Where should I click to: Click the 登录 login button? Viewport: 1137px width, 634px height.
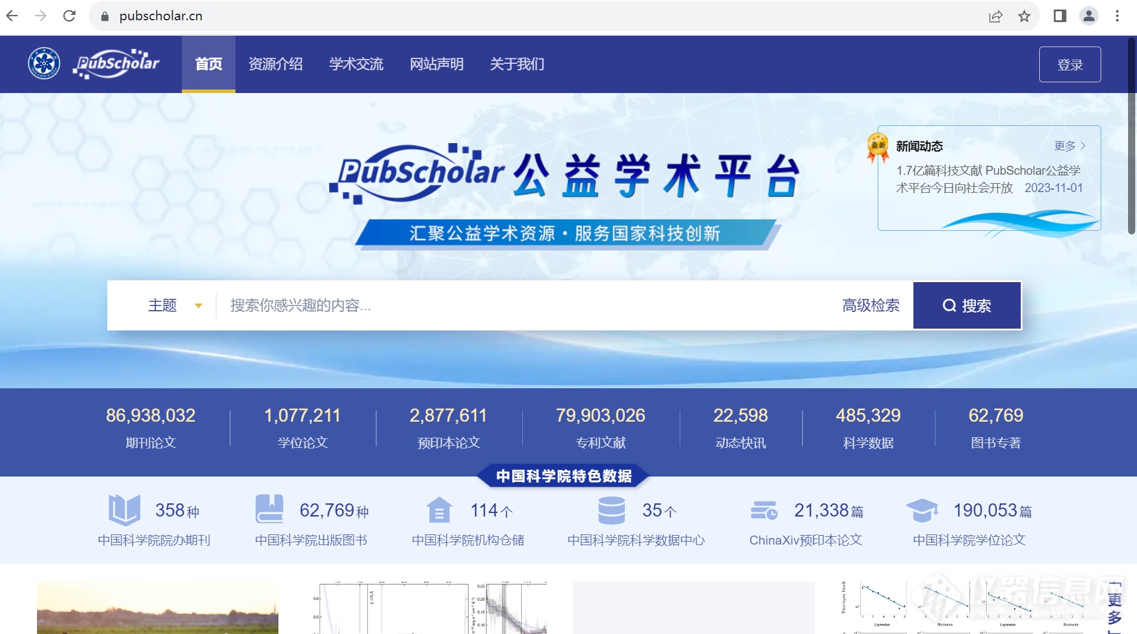[x=1070, y=64]
